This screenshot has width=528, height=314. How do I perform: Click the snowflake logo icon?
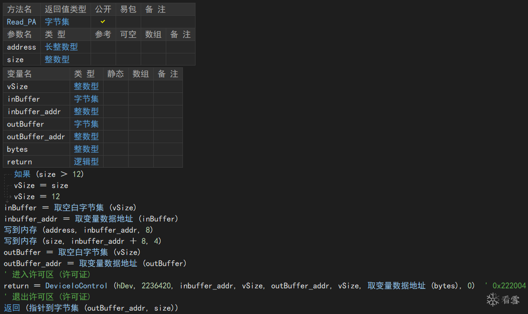click(493, 300)
